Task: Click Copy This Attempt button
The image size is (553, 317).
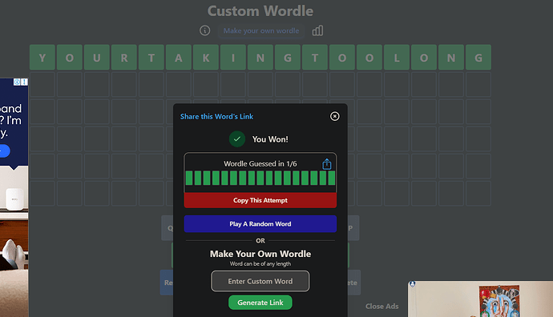Action: (260, 200)
